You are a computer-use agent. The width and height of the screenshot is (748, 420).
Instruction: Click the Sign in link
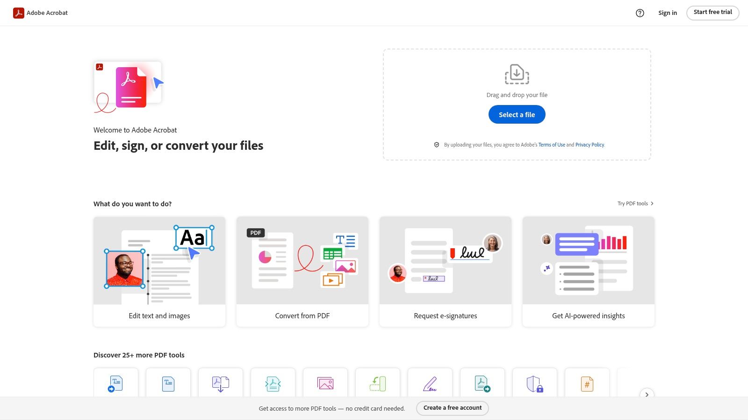click(x=668, y=13)
